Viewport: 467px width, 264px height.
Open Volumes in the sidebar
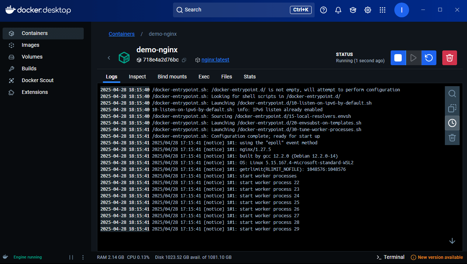(x=43, y=57)
